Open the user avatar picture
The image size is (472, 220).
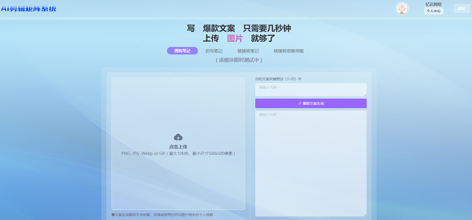click(402, 9)
